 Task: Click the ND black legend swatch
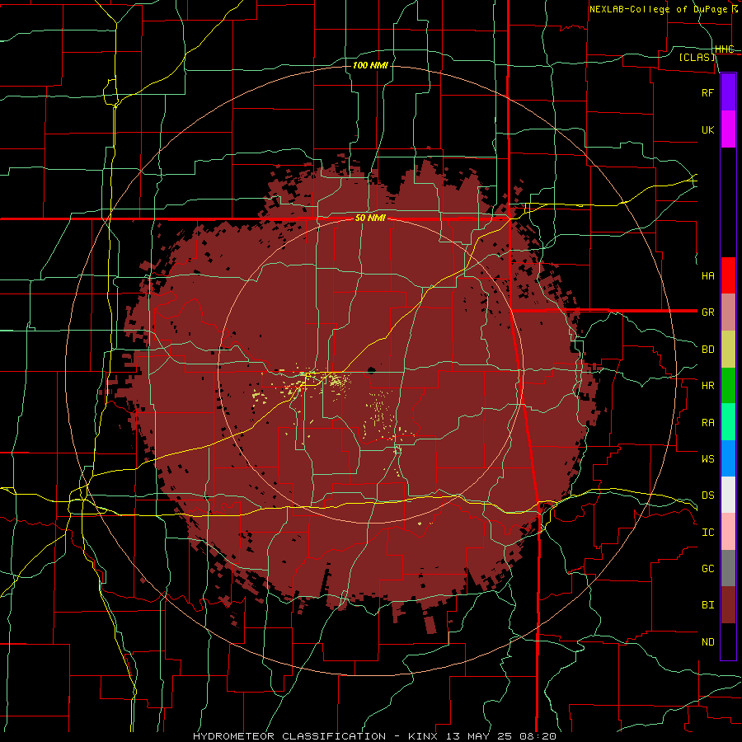(x=728, y=641)
